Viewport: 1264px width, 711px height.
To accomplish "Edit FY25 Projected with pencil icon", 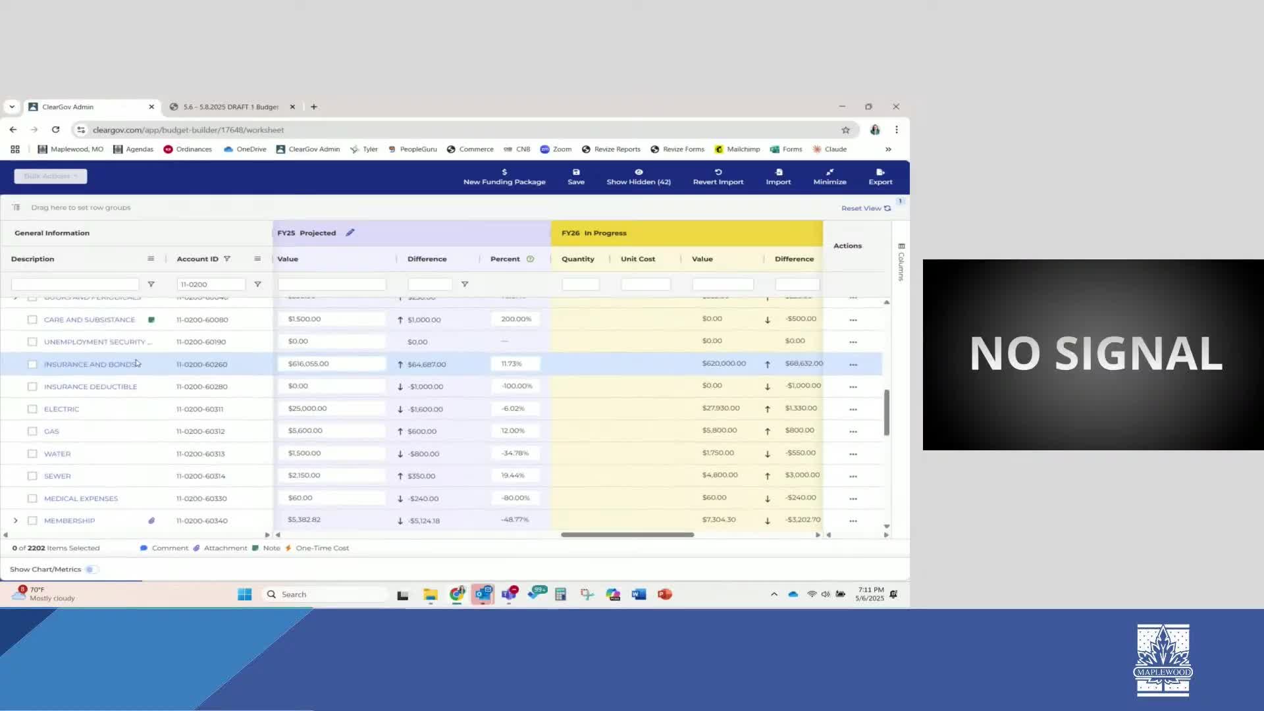I will (350, 232).
